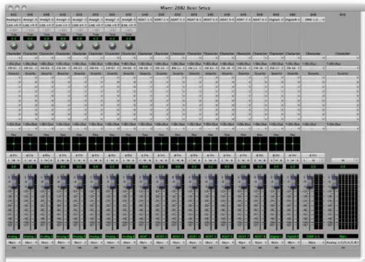
Task: Click the trim value field on Analog 4
Action: 63,38
